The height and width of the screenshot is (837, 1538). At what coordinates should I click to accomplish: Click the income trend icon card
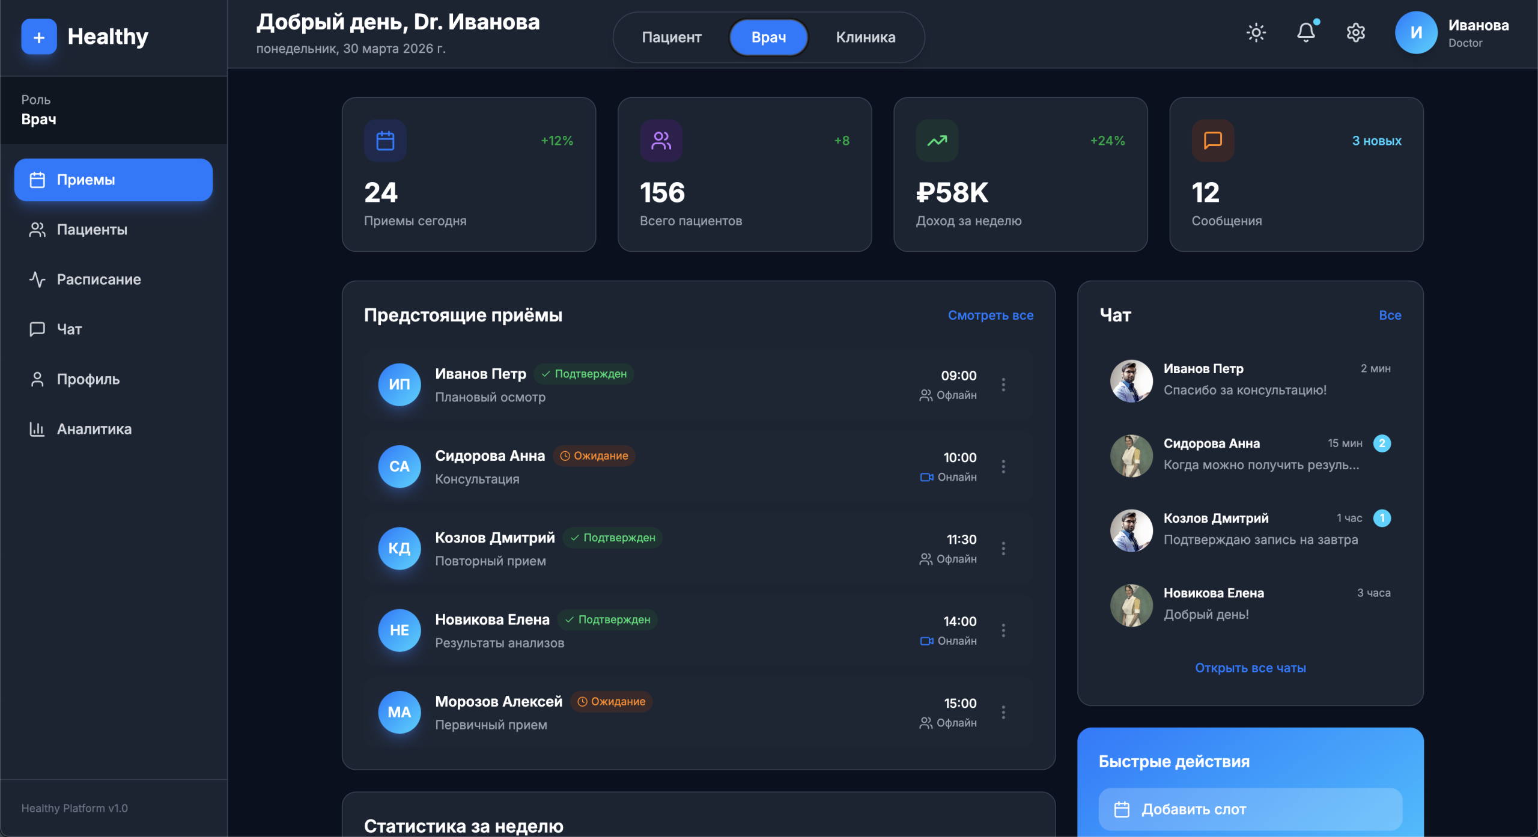pyautogui.click(x=937, y=141)
